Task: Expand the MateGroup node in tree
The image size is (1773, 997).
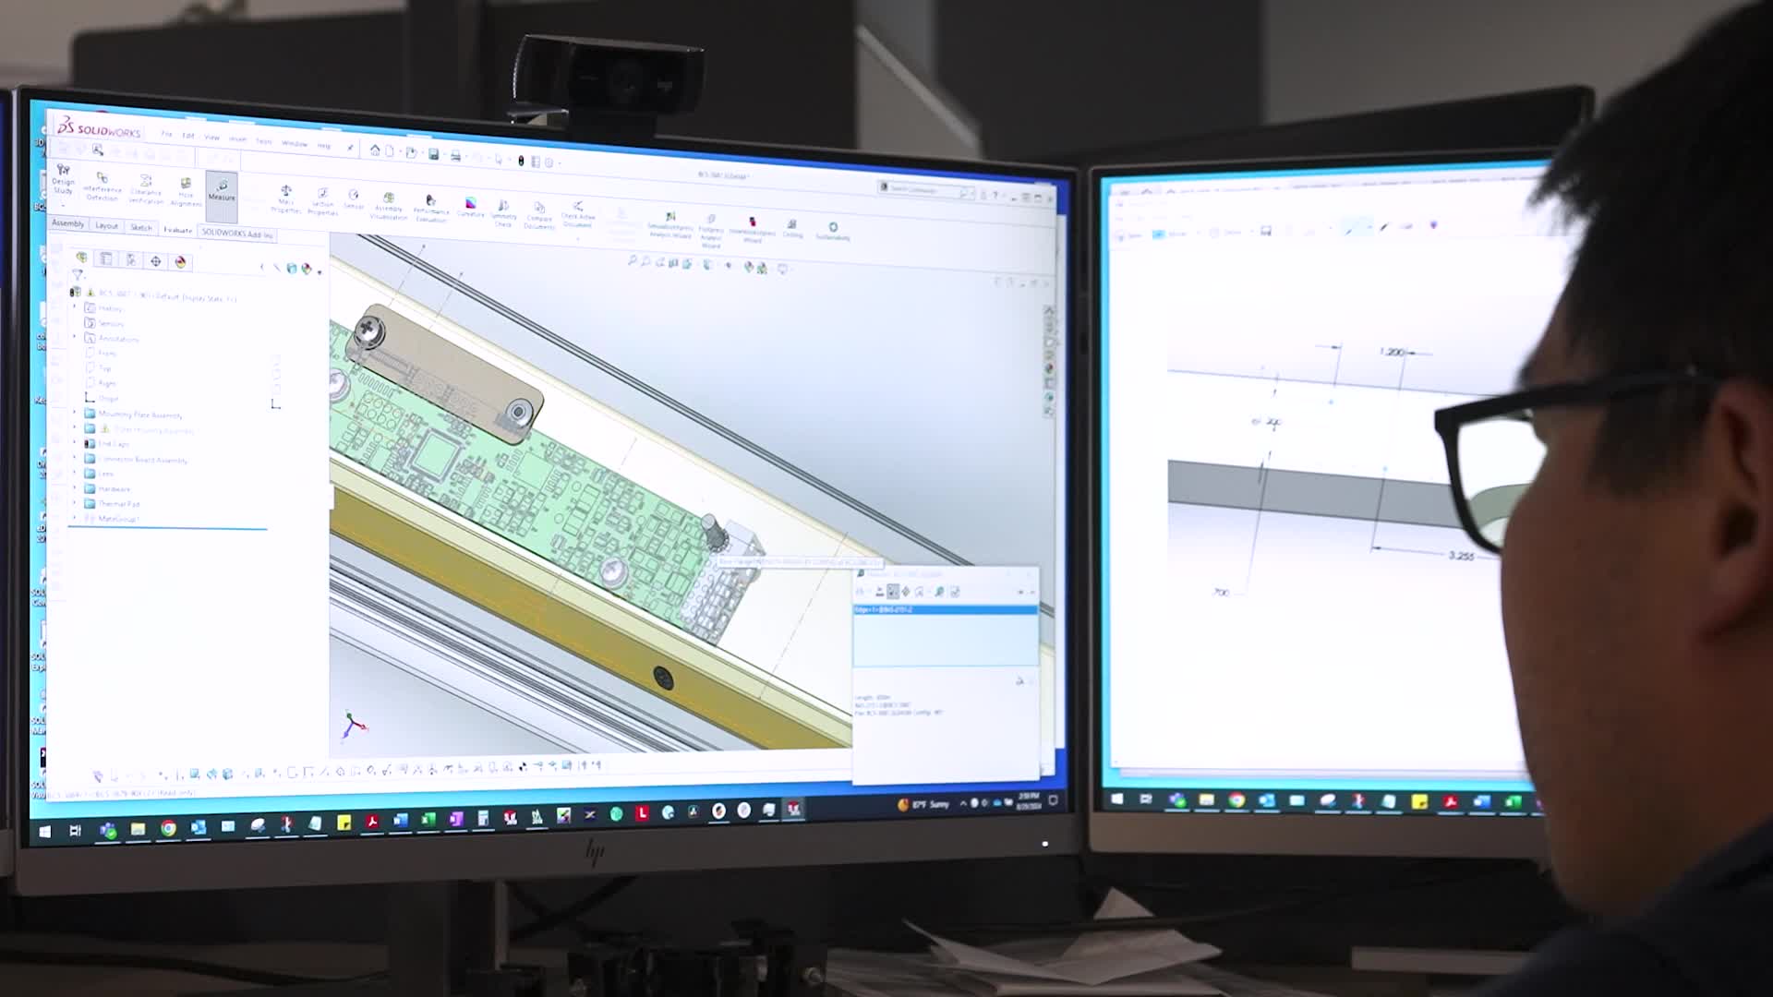Action: pyautogui.click(x=75, y=518)
